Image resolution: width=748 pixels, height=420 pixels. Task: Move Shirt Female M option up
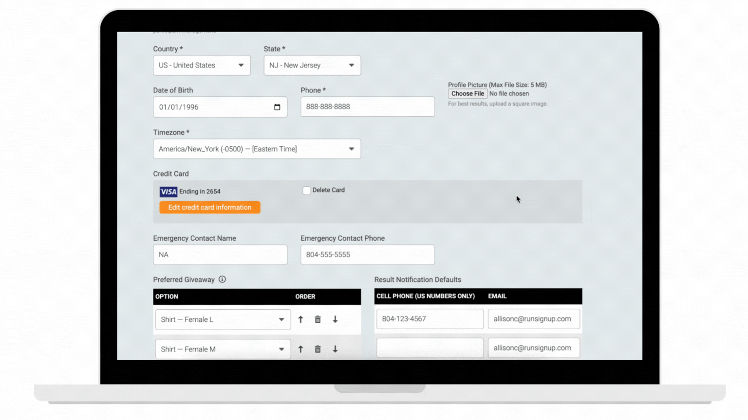click(x=300, y=349)
